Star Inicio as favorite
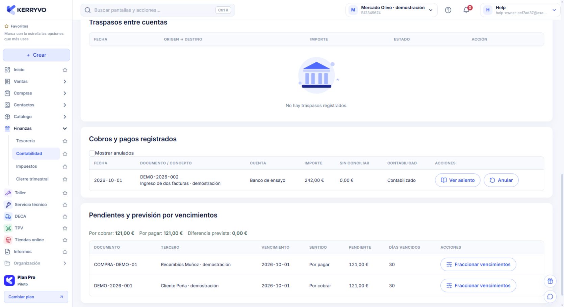The image size is (564, 307). [x=65, y=70]
